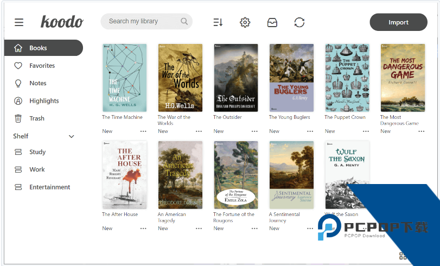Open The Young Buglers book cover
The image size is (440, 266).
pyautogui.click(x=291, y=78)
